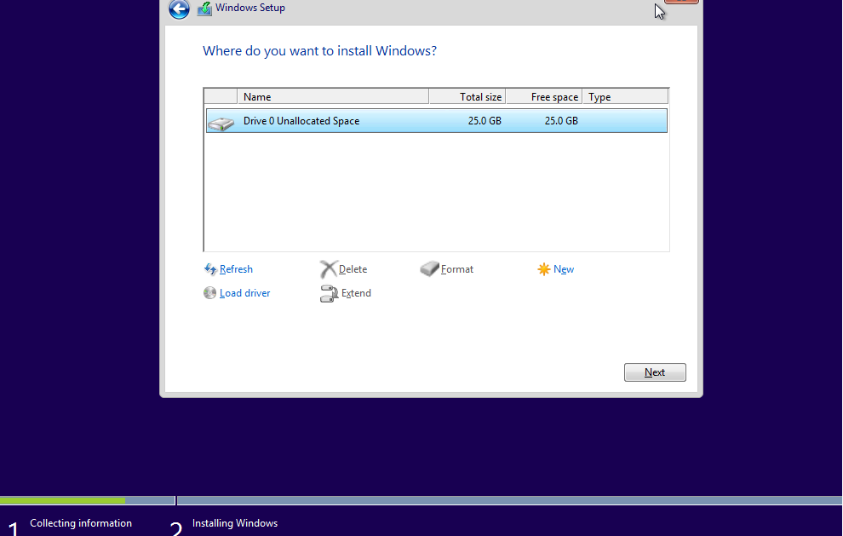This screenshot has height=536, width=843.
Task: Click the Delete X icon
Action: [329, 269]
